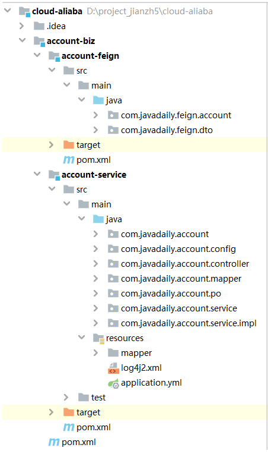Click the .idea folder icon
Image resolution: width=268 pixels, height=454 pixels.
point(39,26)
